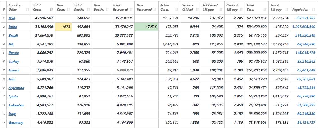Open the Argentina country link
318x128 pixels.
click(16, 88)
